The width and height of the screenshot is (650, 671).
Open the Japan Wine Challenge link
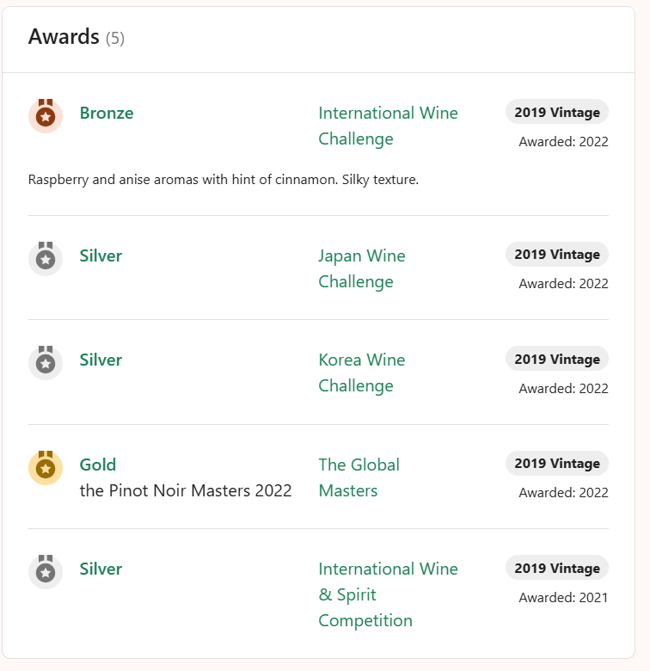(361, 268)
